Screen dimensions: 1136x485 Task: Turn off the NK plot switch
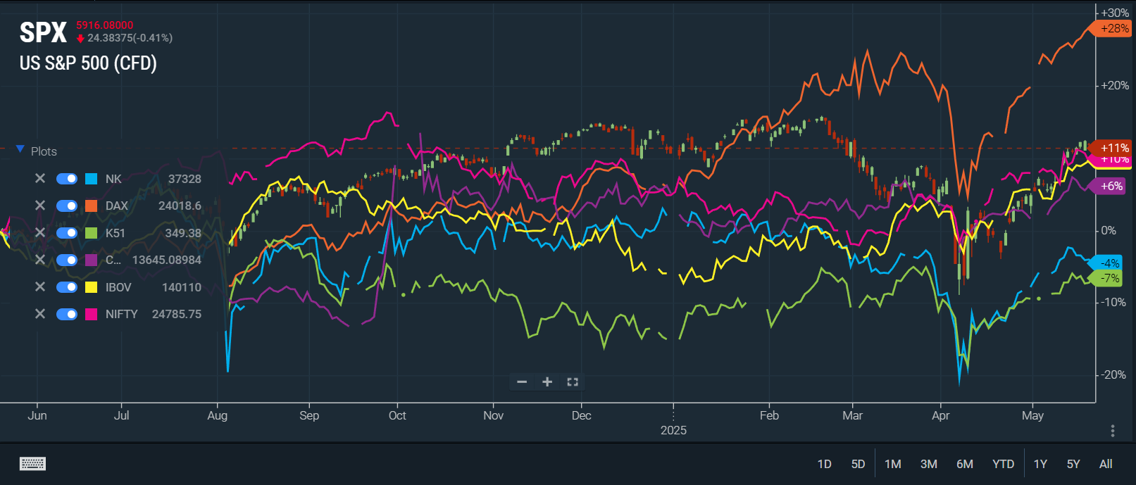pyautogui.click(x=67, y=179)
